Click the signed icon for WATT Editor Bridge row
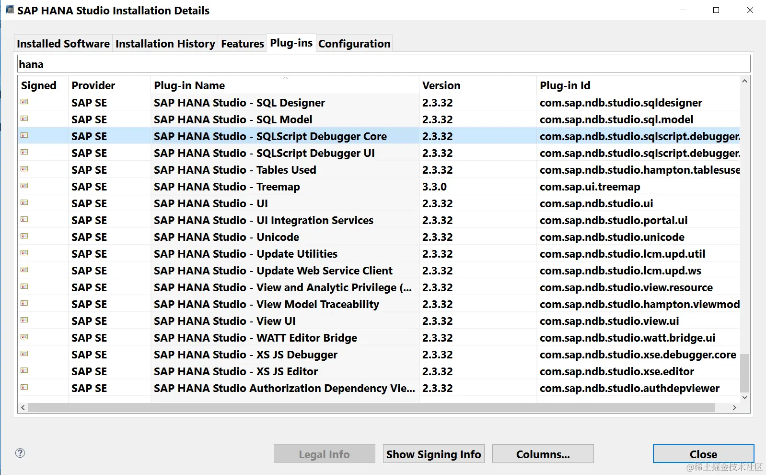766x475 pixels. pyautogui.click(x=24, y=337)
